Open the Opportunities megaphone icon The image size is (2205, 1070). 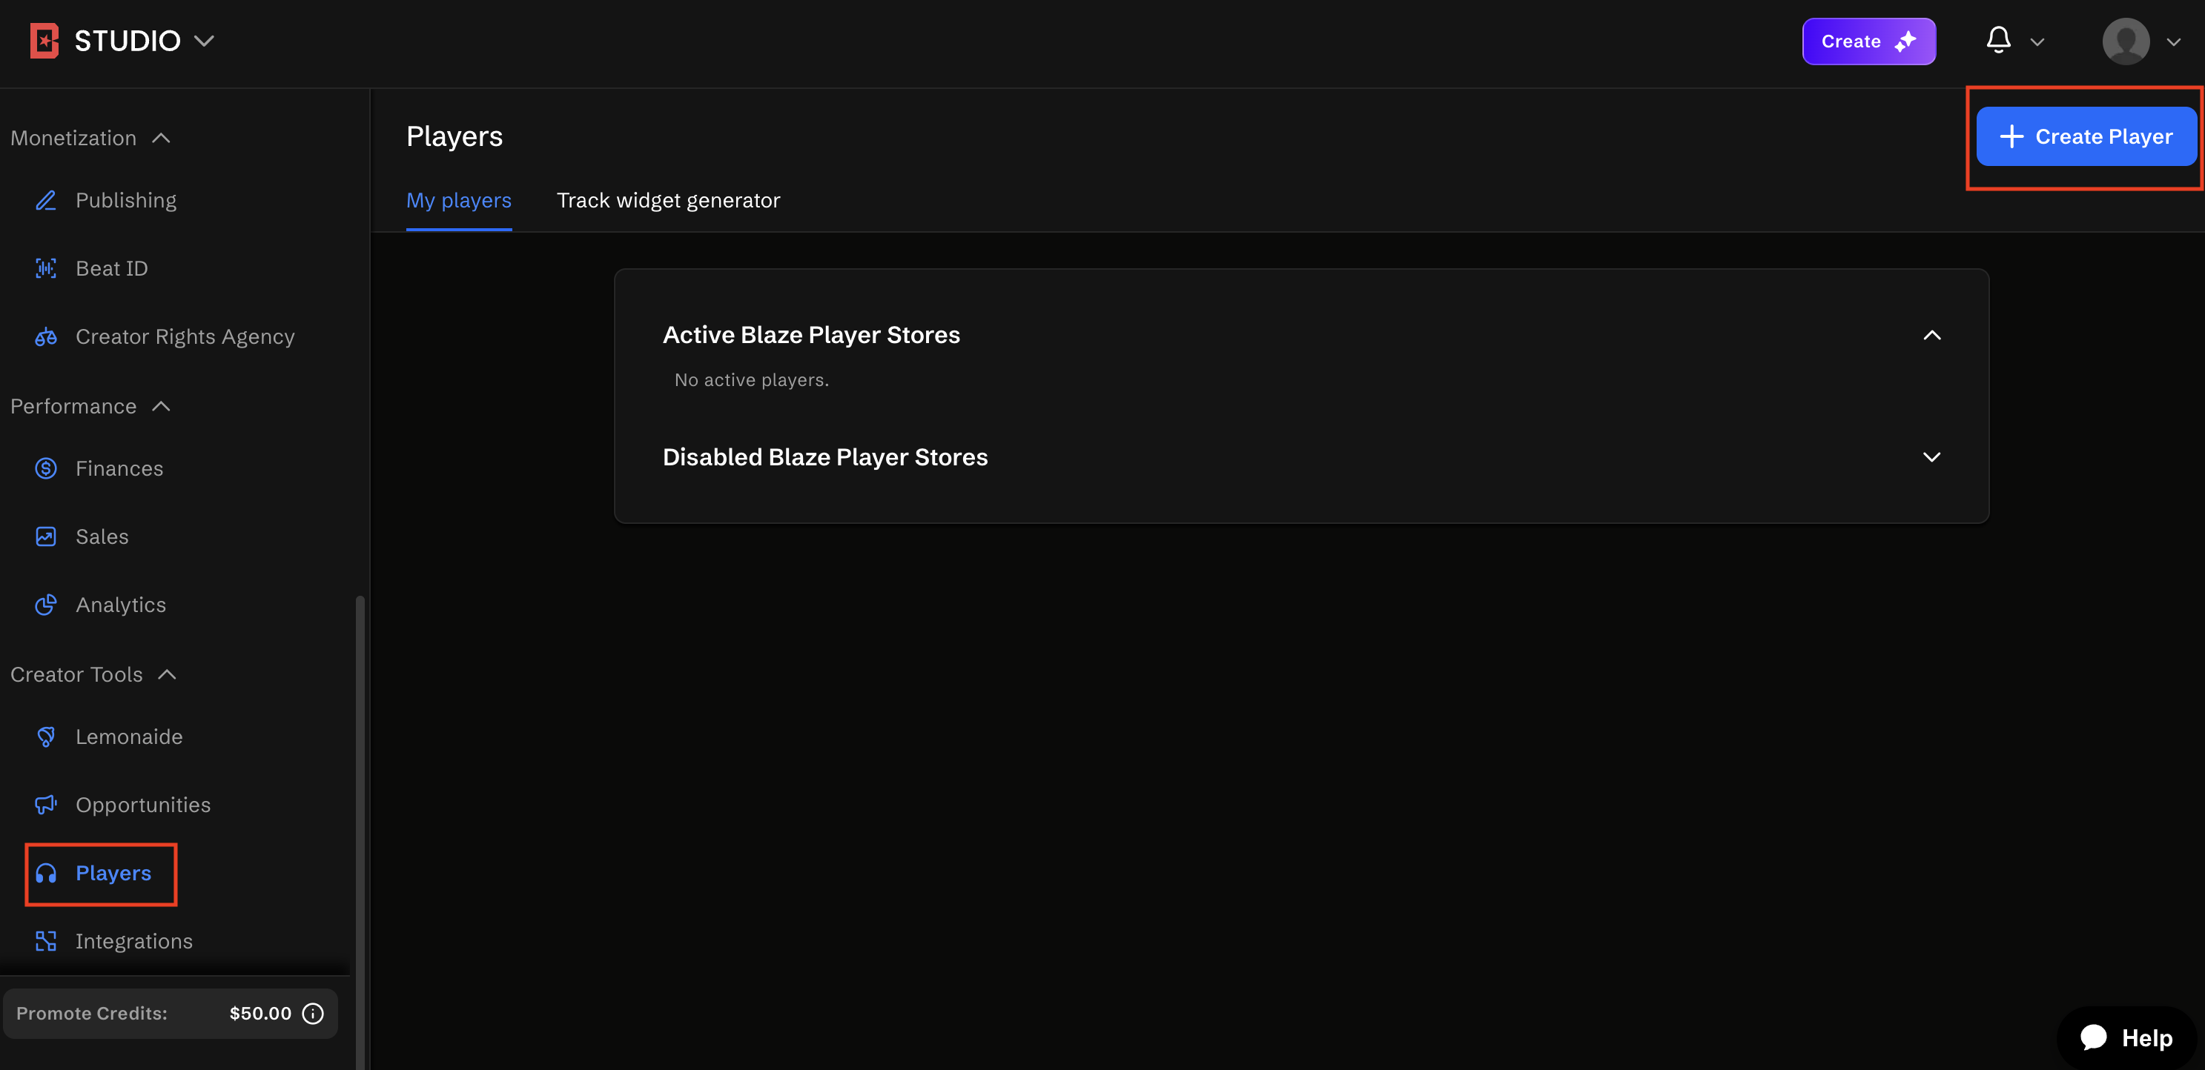coord(45,805)
